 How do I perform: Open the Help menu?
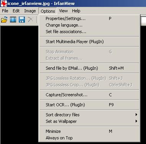pos(76,11)
